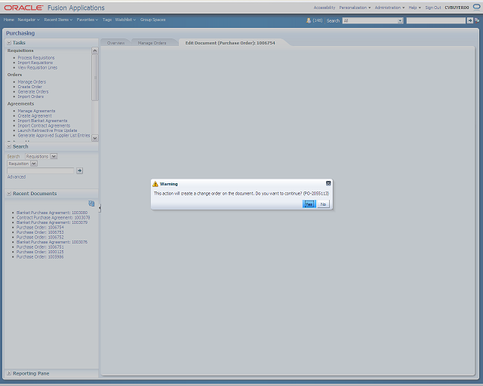Open Generate Orders task
This screenshot has height=386, width=483.
click(33, 92)
